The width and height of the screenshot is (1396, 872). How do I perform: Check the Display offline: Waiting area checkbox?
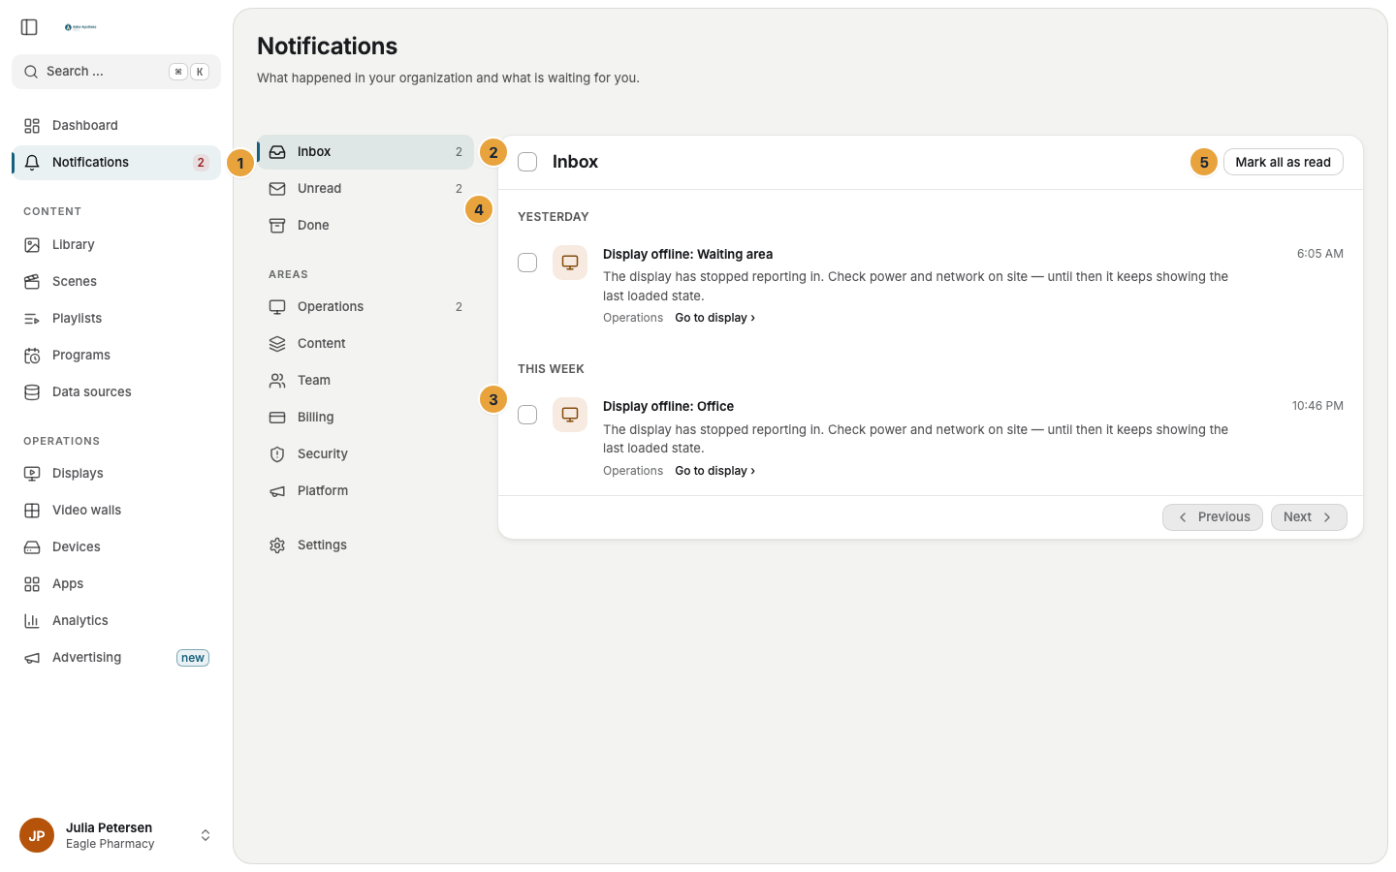pyautogui.click(x=527, y=263)
